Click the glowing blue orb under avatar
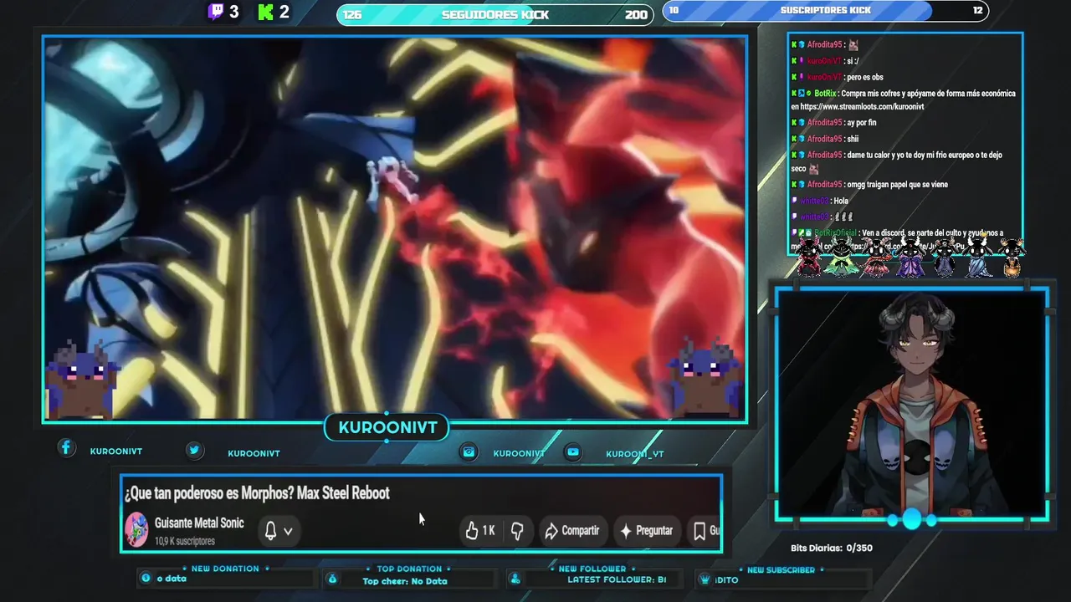 pyautogui.click(x=912, y=520)
